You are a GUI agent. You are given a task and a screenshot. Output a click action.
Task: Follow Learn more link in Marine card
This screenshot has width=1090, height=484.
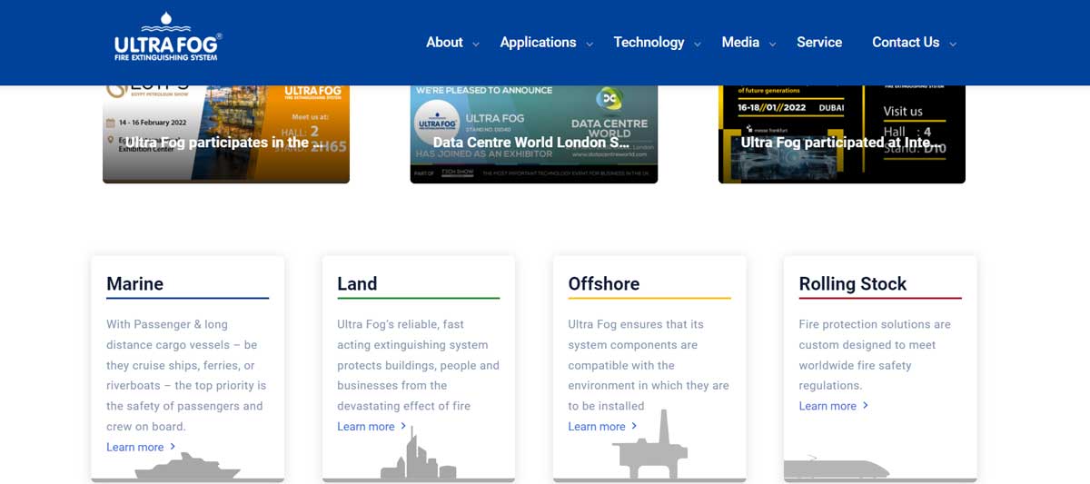coord(135,447)
